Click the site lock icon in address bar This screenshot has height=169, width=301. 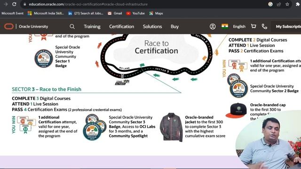25,4
